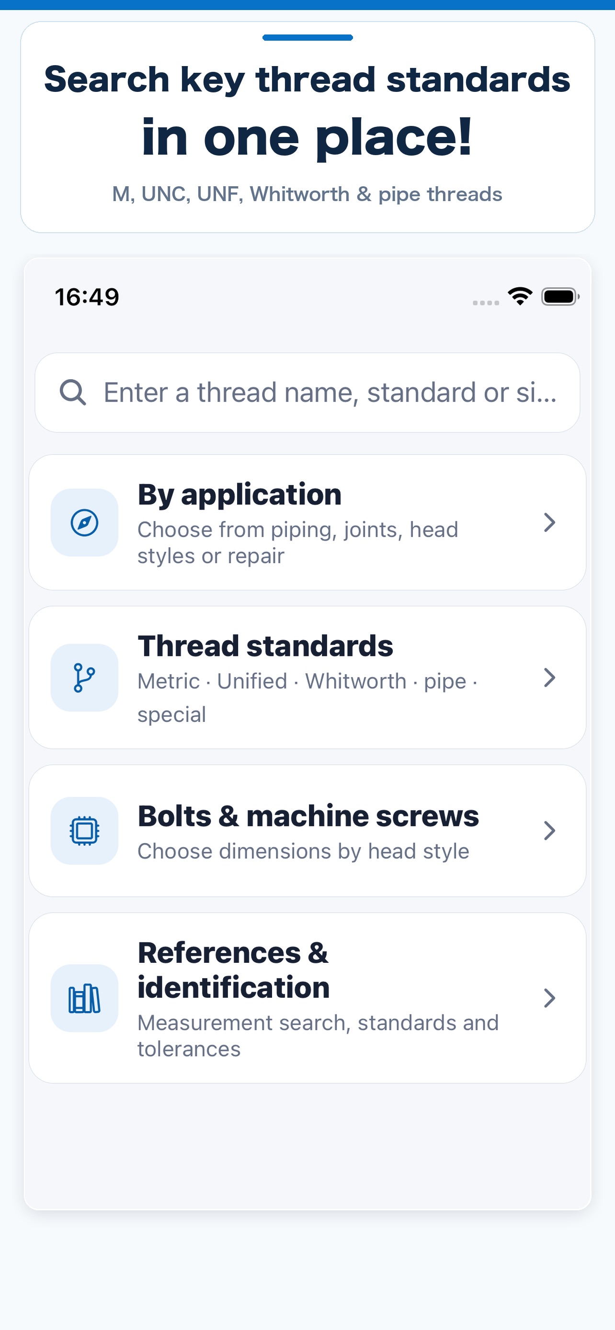Open Bolts & machine screws via chevron arrow

tap(549, 831)
